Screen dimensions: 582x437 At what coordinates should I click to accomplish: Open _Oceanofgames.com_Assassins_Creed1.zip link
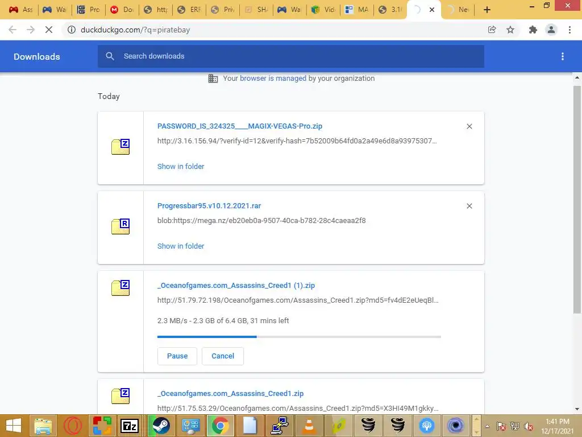231,394
